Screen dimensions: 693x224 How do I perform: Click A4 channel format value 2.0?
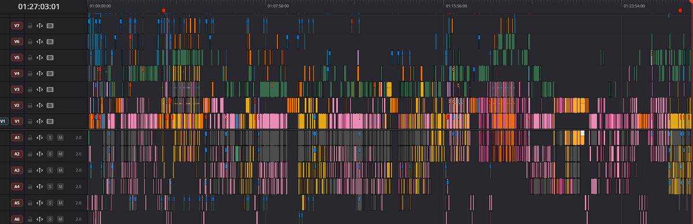(x=78, y=186)
